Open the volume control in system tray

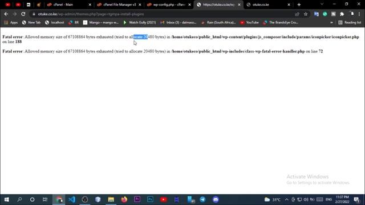coord(306,199)
